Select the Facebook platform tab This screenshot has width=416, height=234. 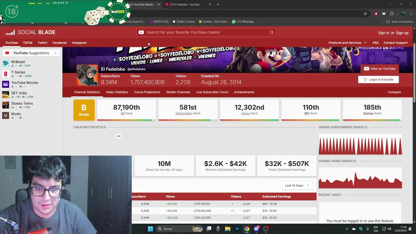(59, 43)
